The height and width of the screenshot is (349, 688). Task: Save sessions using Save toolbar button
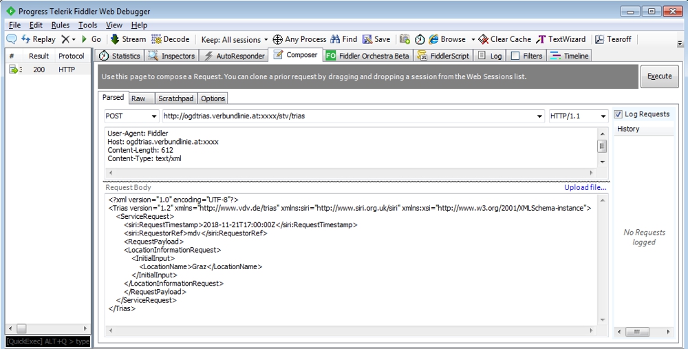tap(376, 39)
